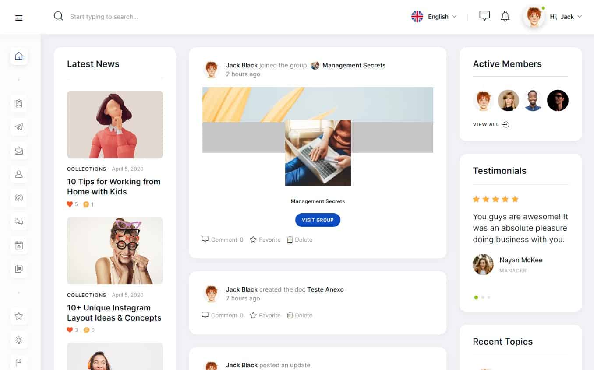This screenshot has height=370, width=594.
Task: Open the Instagram Layout article image
Action: (115, 250)
